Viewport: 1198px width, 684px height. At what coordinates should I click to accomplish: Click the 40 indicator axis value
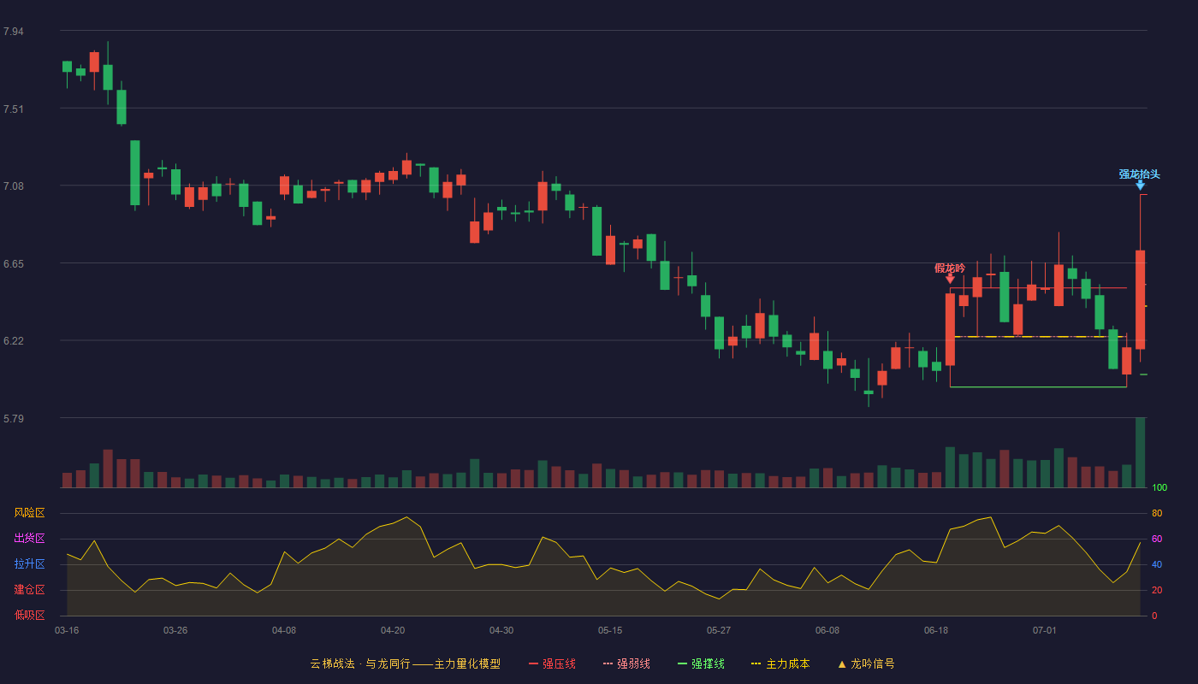coord(1157,564)
